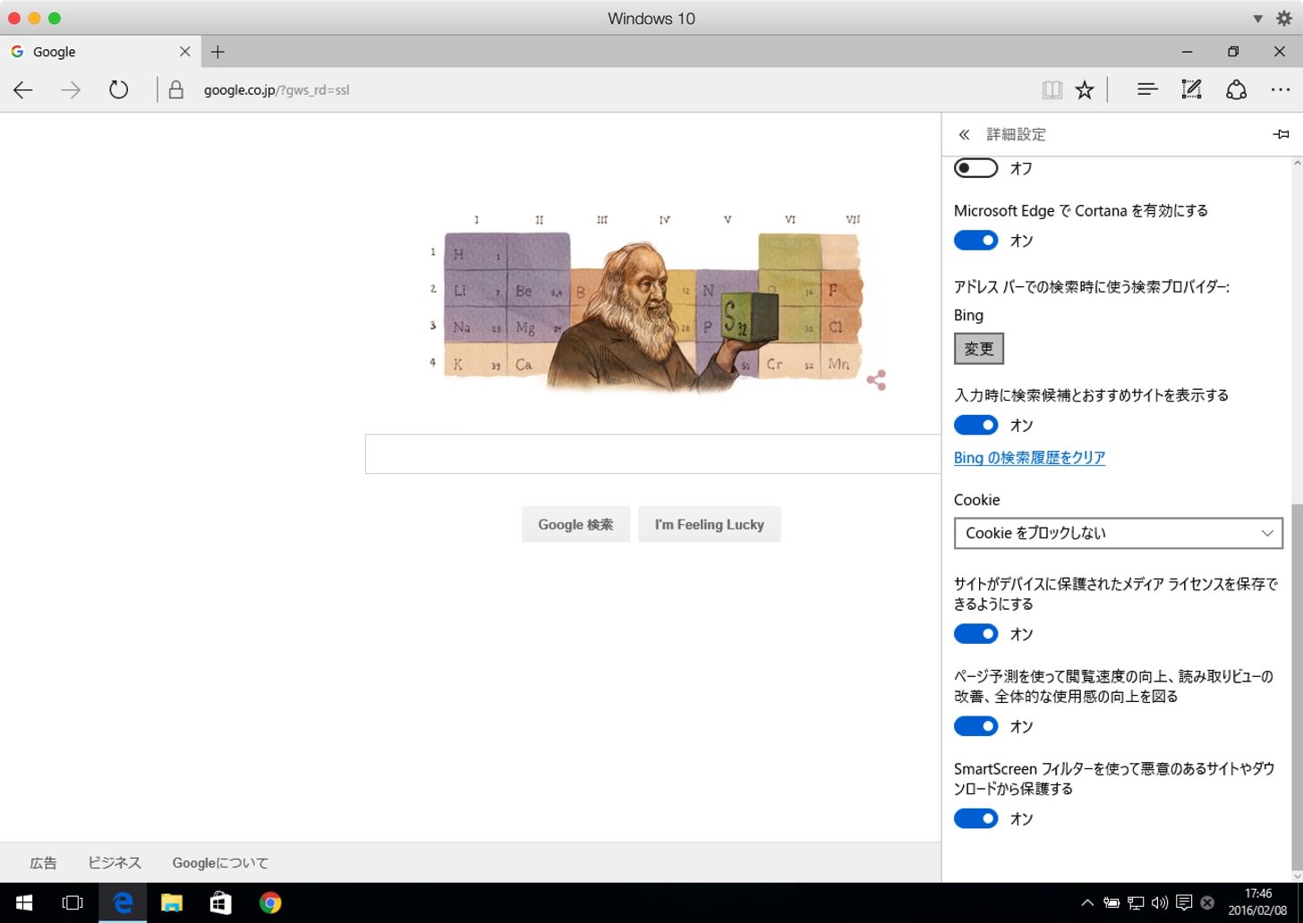Go back with the browser back arrow
The width and height of the screenshot is (1303, 923).
coord(23,89)
